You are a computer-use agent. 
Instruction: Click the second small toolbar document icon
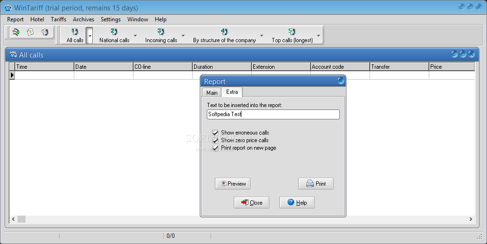(30, 32)
